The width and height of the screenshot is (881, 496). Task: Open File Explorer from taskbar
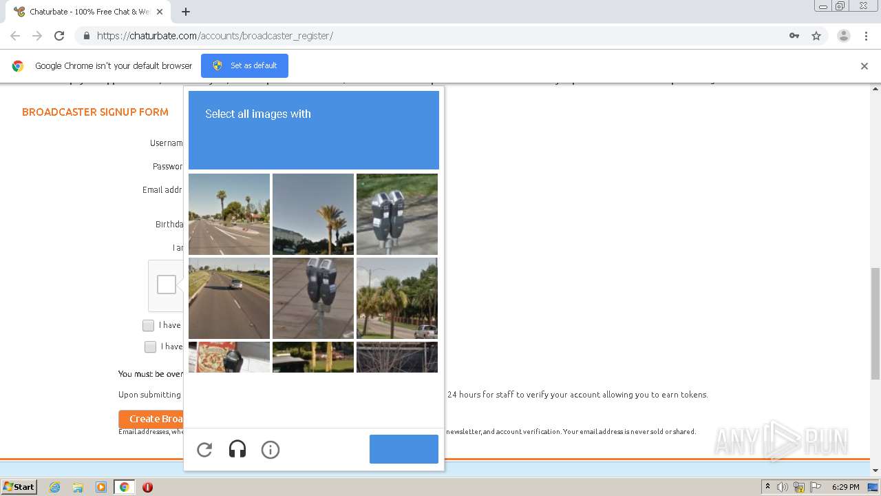point(78,487)
